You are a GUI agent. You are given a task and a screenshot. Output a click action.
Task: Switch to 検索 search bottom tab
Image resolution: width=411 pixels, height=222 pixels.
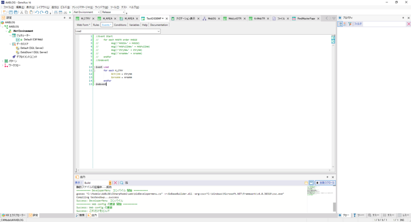point(80,215)
